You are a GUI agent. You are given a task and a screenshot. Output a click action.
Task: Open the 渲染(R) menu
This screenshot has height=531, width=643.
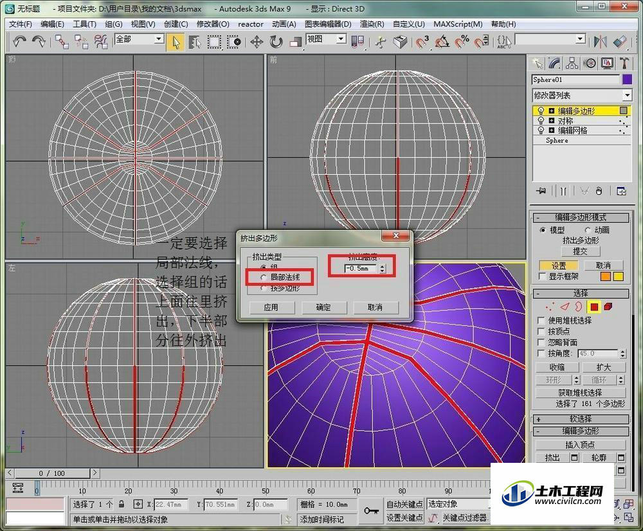pos(372,24)
